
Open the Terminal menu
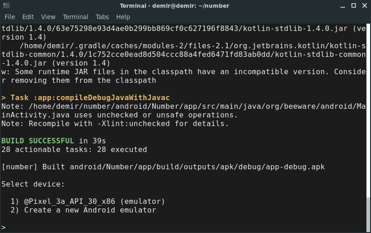pyautogui.click(x=76, y=17)
